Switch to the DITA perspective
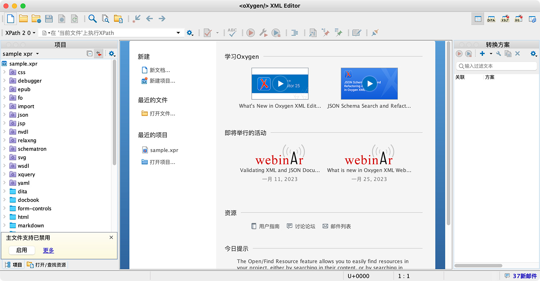The image size is (540, 281). click(491, 19)
